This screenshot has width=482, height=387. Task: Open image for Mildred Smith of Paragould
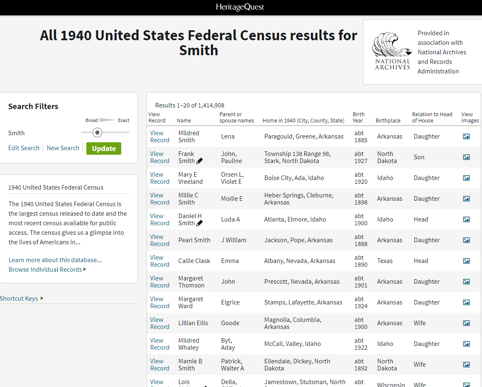[466, 136]
